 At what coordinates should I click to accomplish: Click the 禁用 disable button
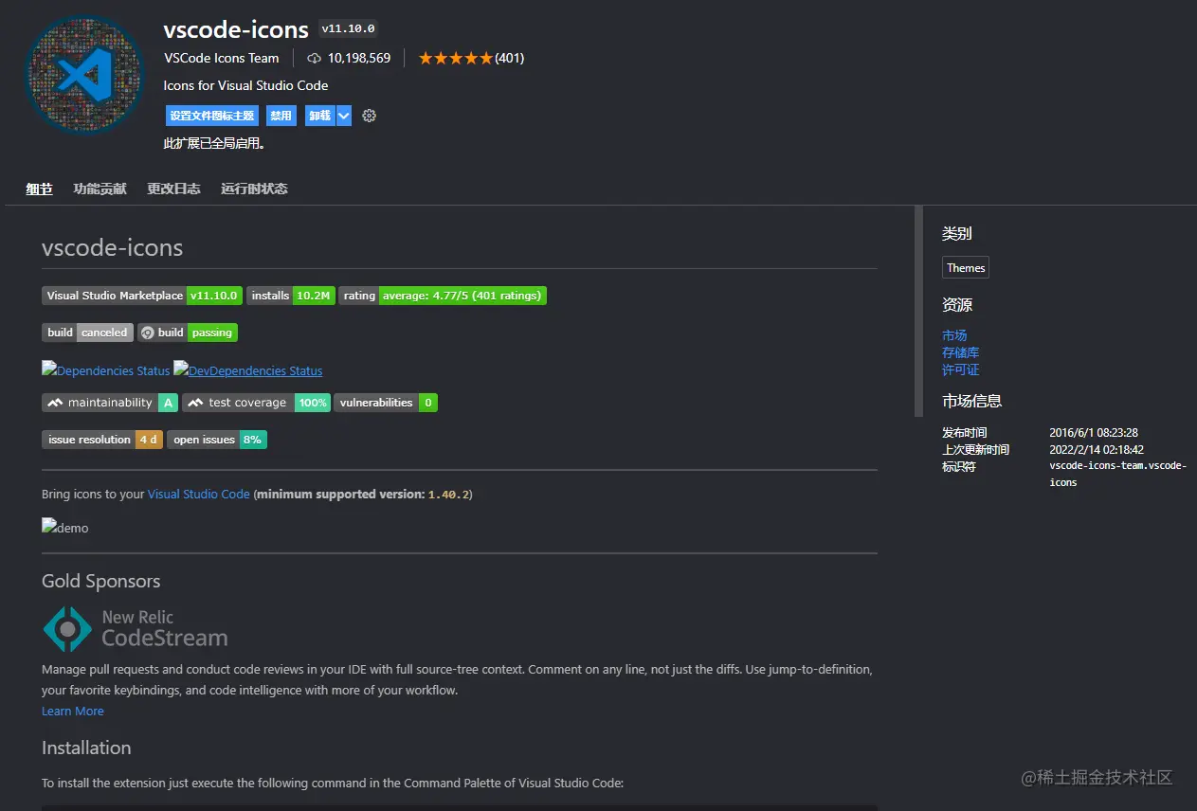[281, 116]
